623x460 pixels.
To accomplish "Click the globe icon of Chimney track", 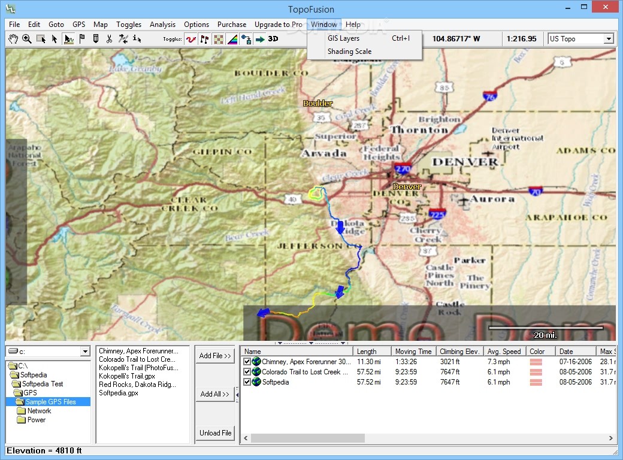I will pos(256,362).
